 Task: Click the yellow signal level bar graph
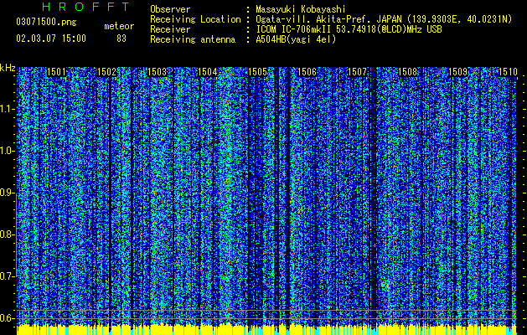pos(266,330)
